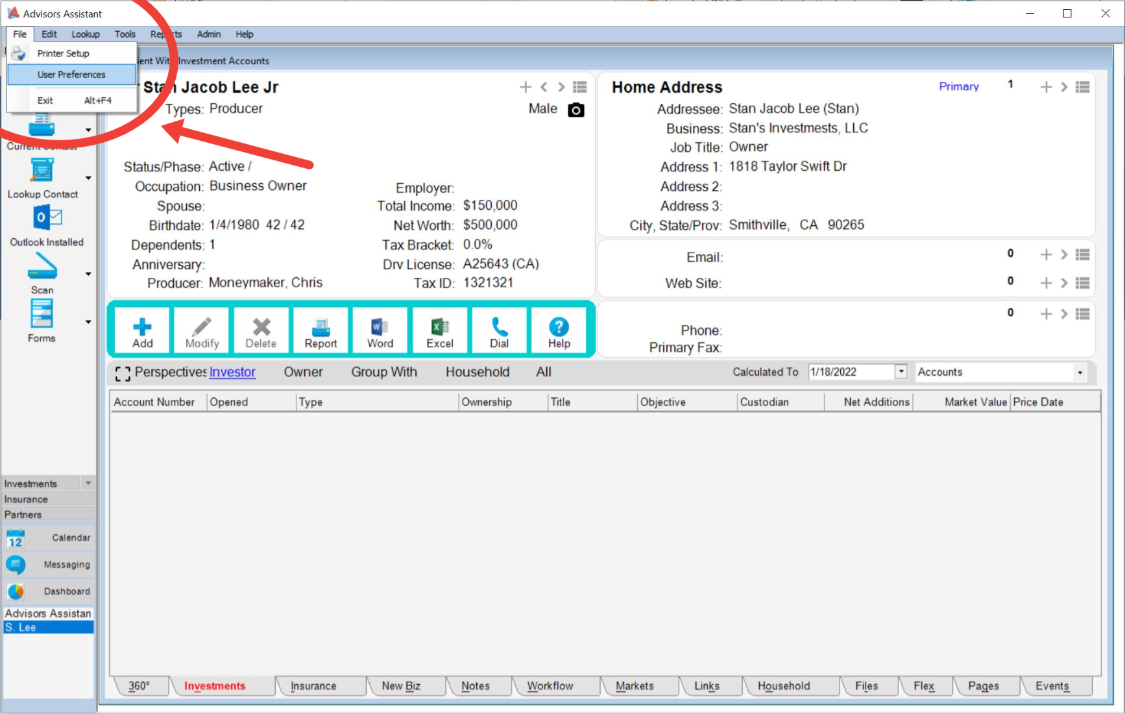Switch to the Insurance tab
1125x714 pixels.
(314, 686)
